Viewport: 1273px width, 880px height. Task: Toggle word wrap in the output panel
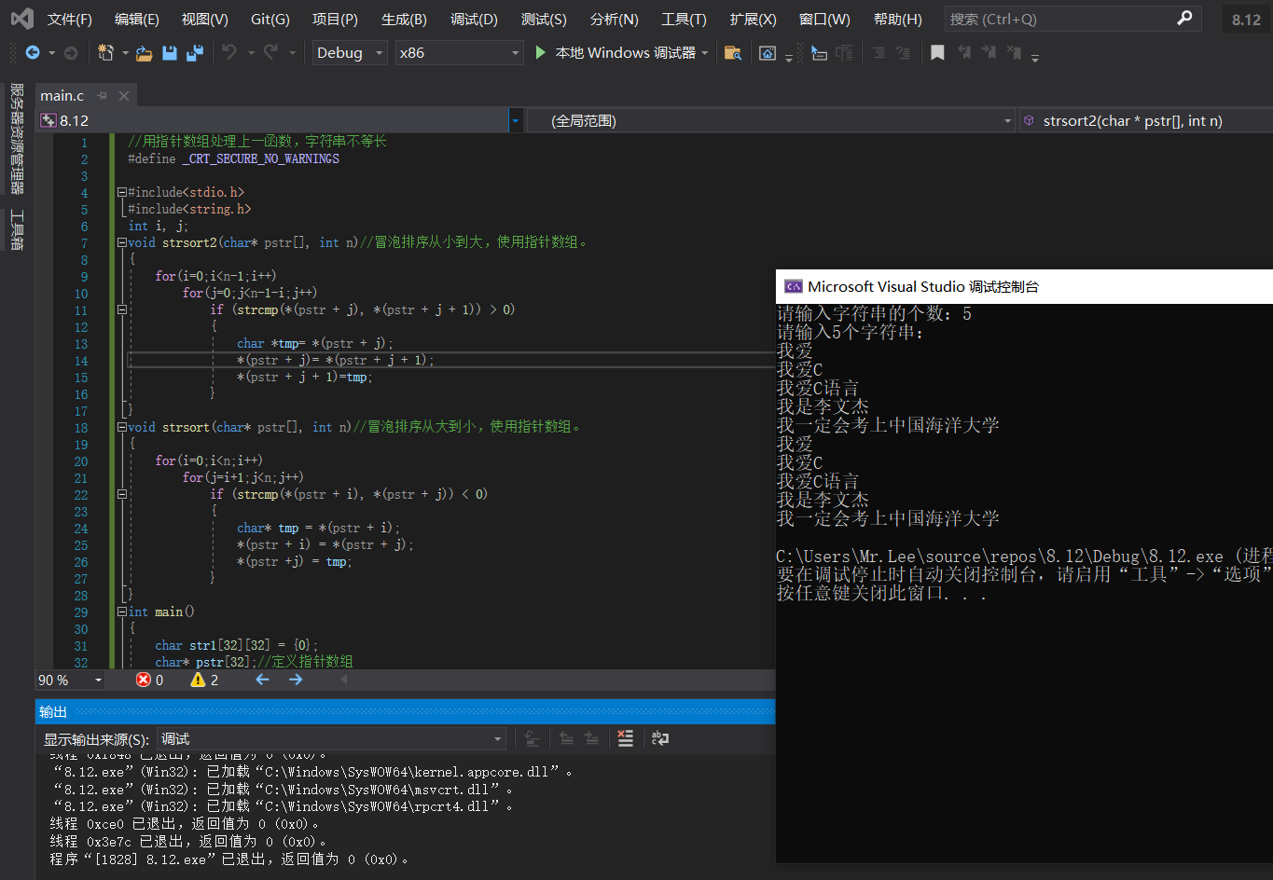(659, 738)
